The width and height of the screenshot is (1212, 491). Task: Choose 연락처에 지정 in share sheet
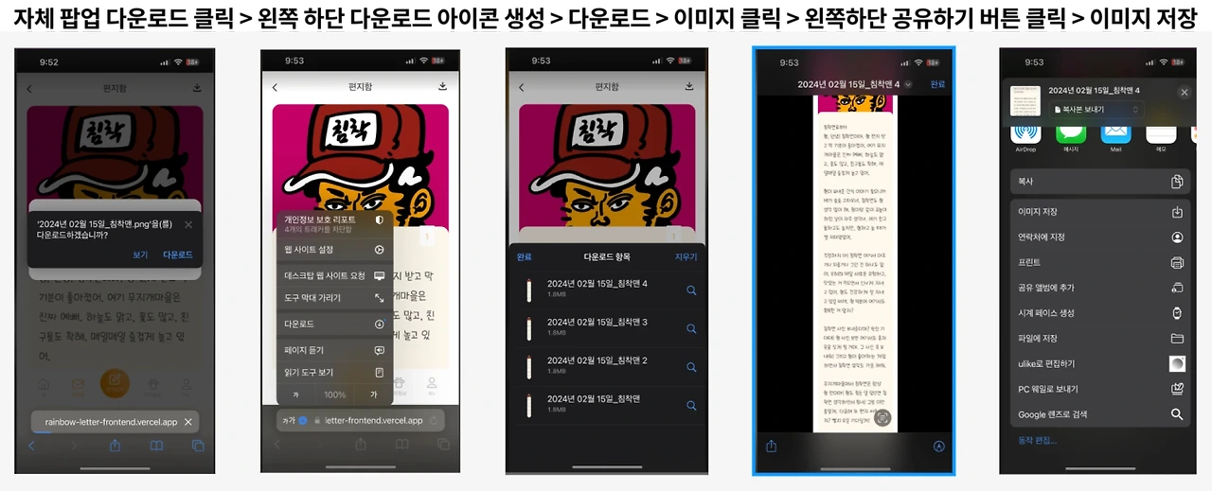[x=1100, y=237]
